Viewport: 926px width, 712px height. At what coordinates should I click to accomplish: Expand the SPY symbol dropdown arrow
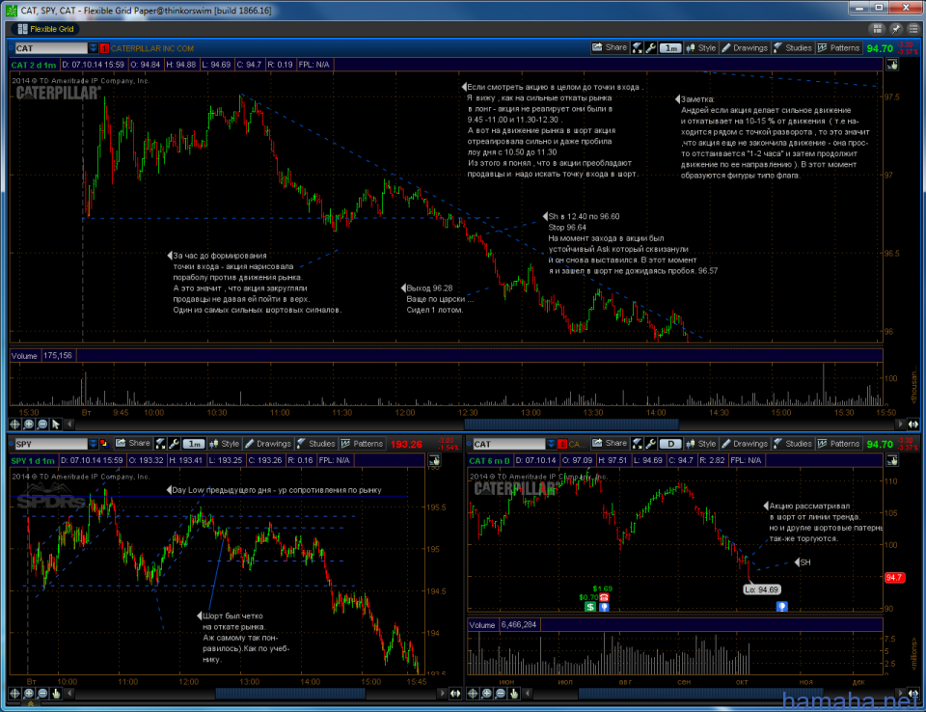[94, 445]
